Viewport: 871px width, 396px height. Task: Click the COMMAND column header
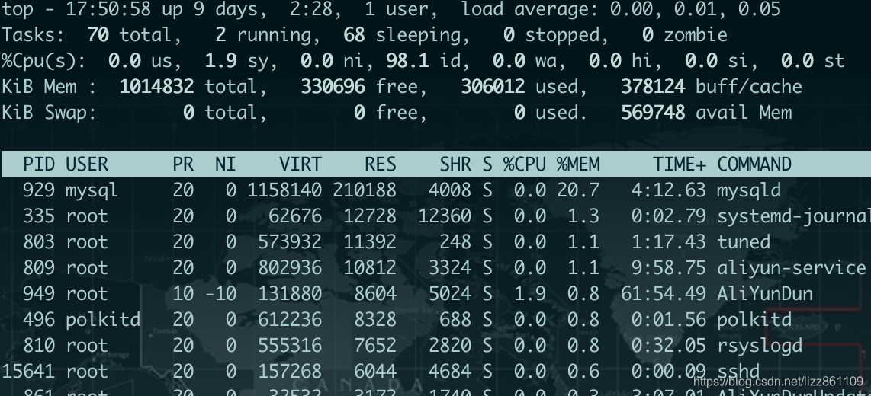(754, 164)
